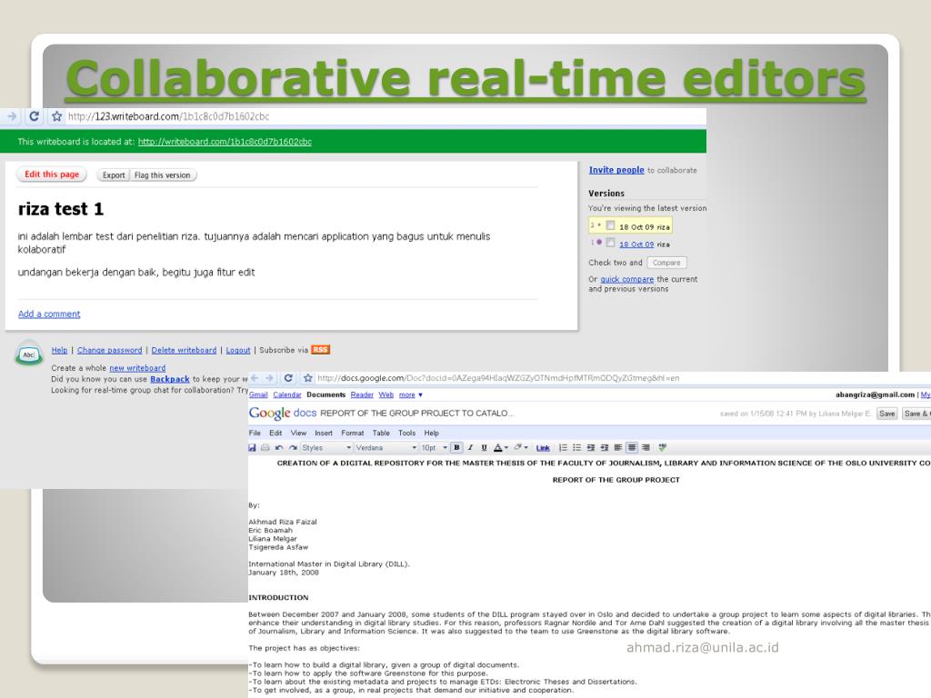Bookmark the Google Docs page with star

coord(307,378)
